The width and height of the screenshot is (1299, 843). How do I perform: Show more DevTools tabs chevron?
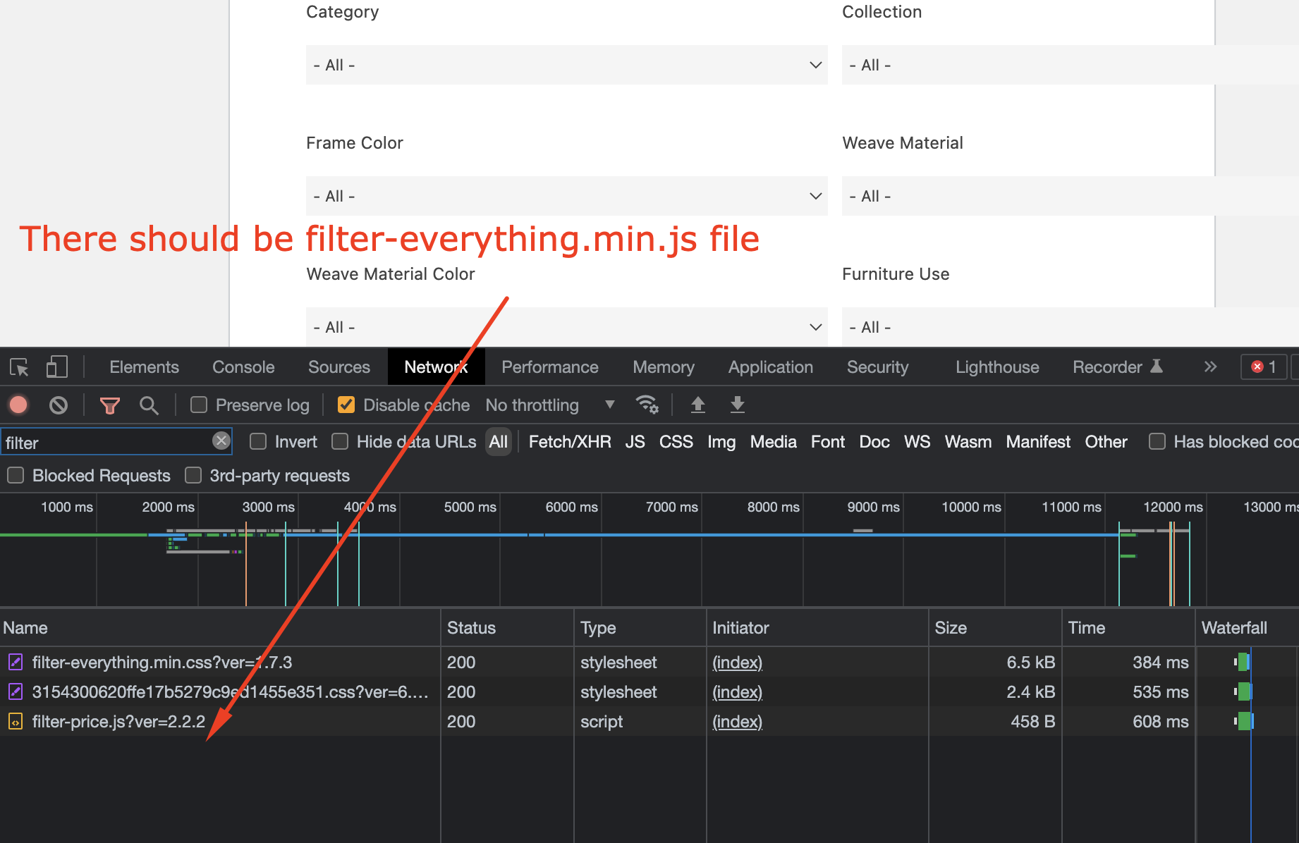click(x=1210, y=367)
